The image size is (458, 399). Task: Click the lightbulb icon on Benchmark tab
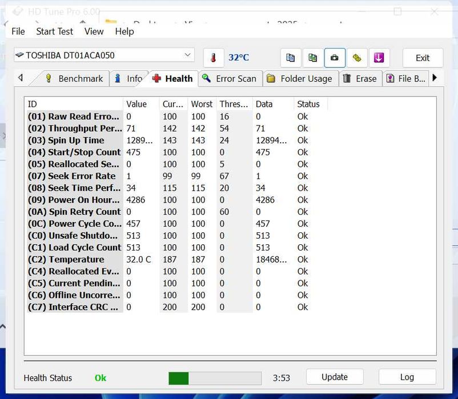pyautogui.click(x=49, y=78)
